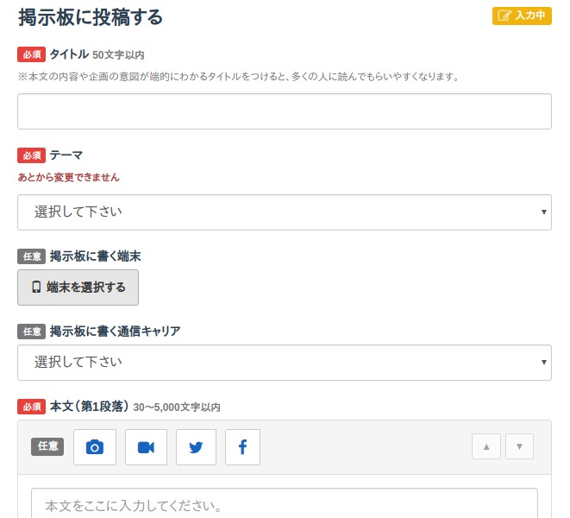Click the video camera icon
This screenshot has width=570, height=518.
pyautogui.click(x=146, y=447)
